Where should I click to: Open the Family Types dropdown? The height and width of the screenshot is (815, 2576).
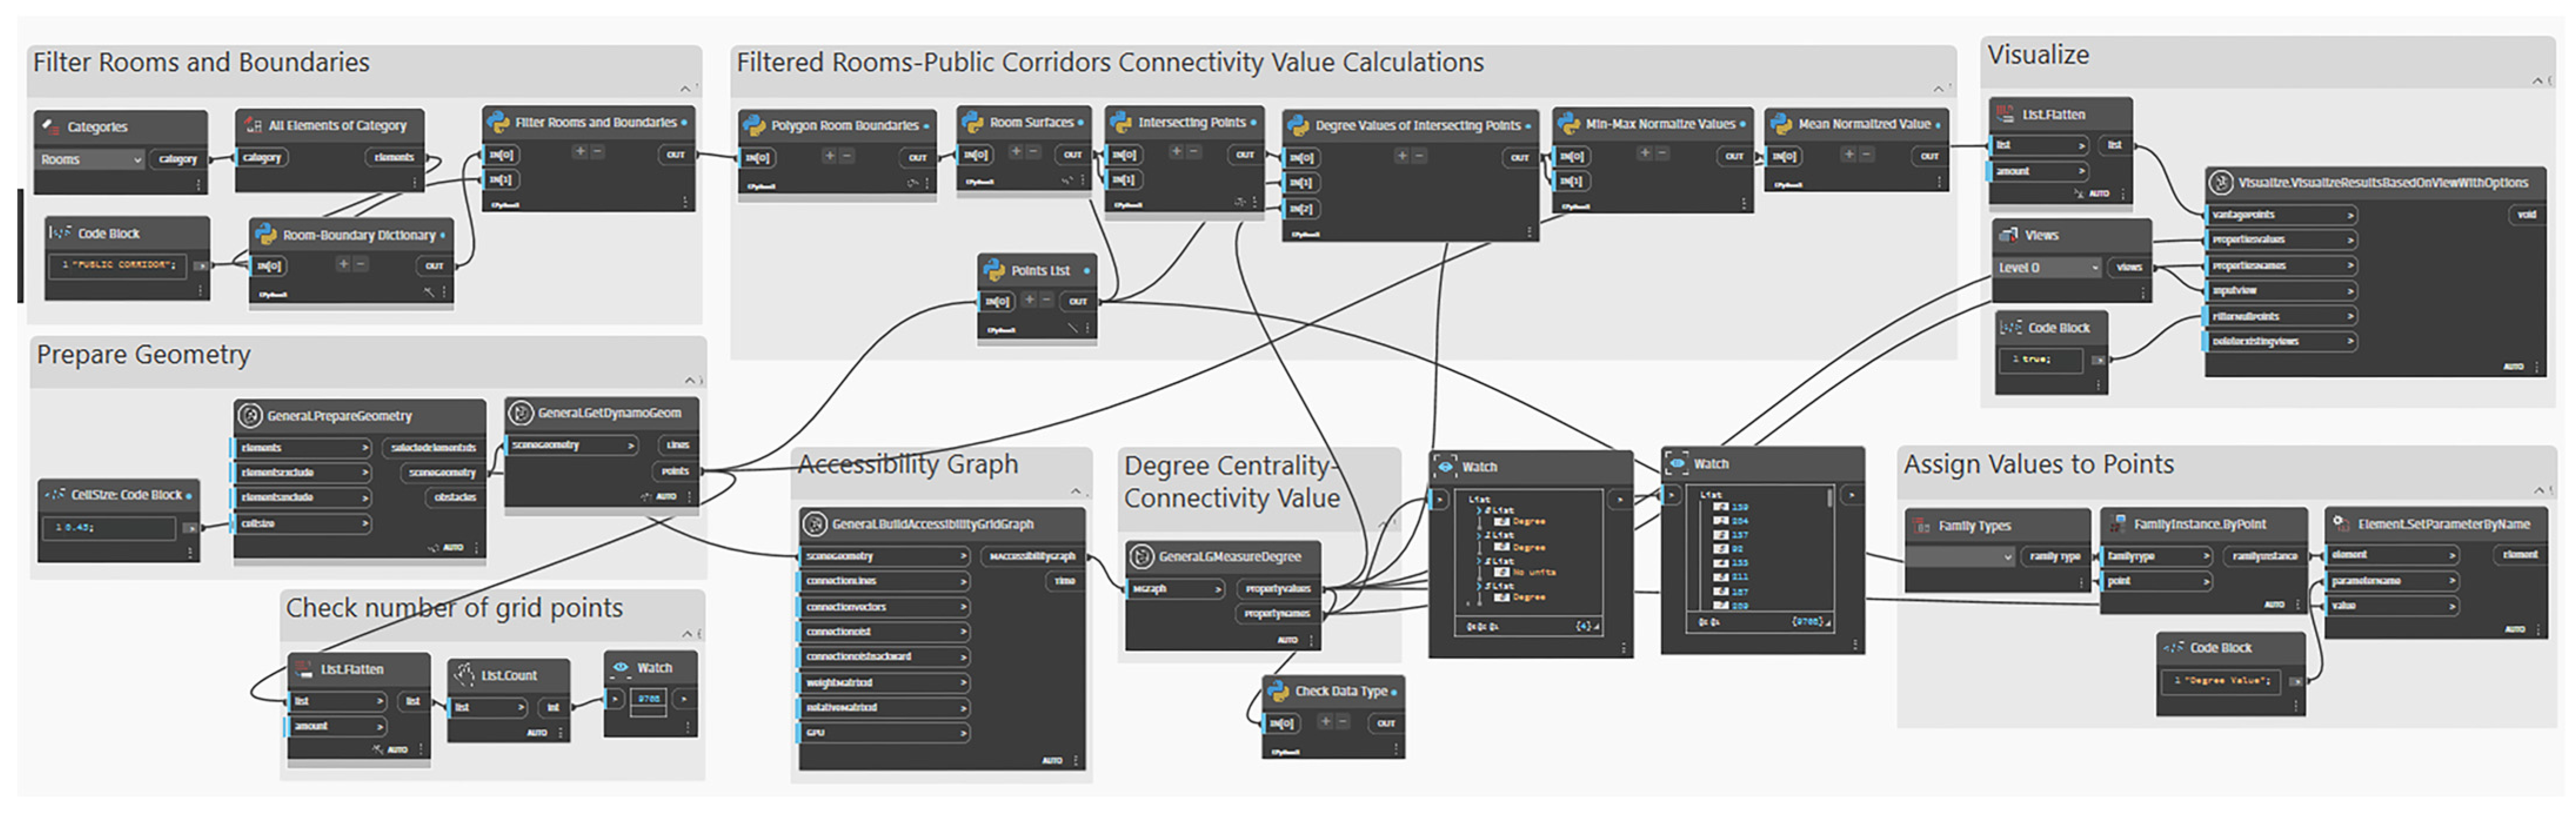pos(2007,557)
